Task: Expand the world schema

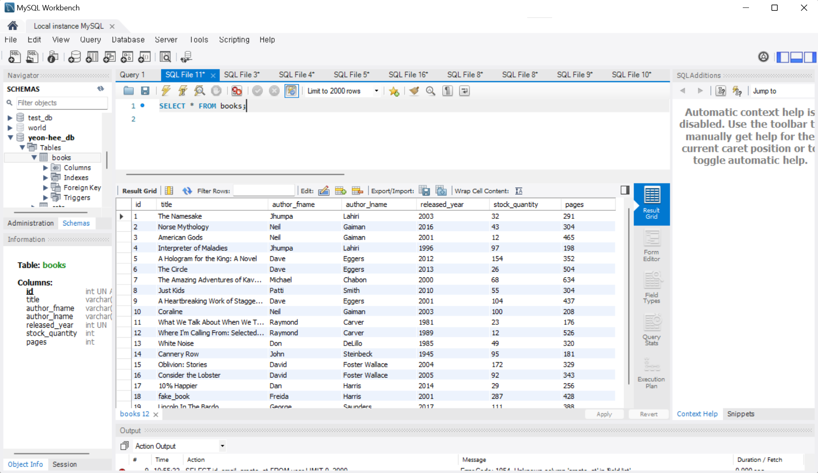Action: pos(10,127)
